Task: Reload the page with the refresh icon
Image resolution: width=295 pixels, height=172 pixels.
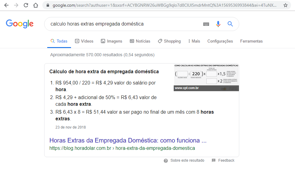Action: pyautogui.click(x=26, y=5)
